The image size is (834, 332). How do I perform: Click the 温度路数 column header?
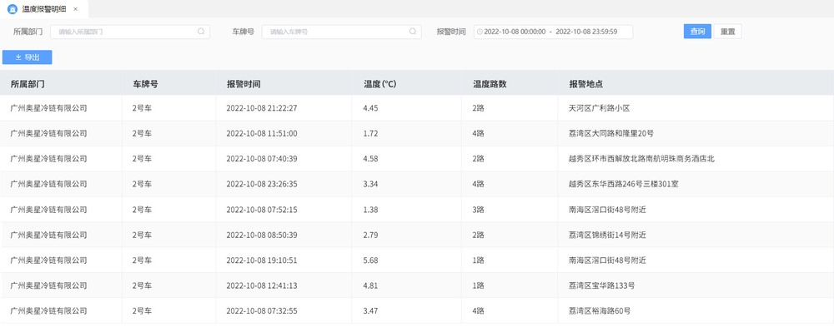click(x=490, y=84)
